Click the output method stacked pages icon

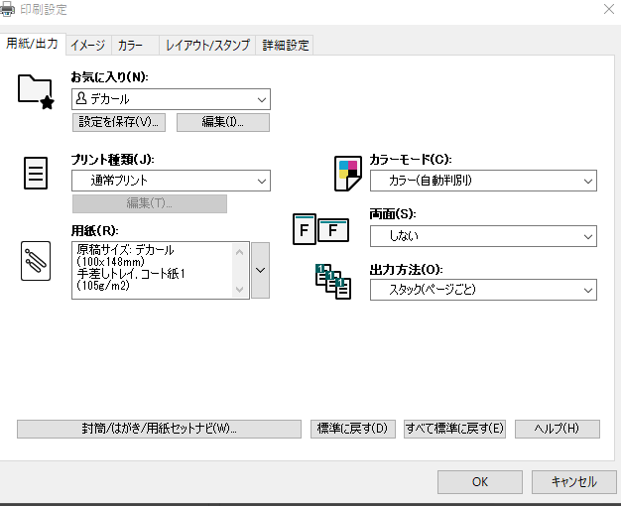coord(333,282)
